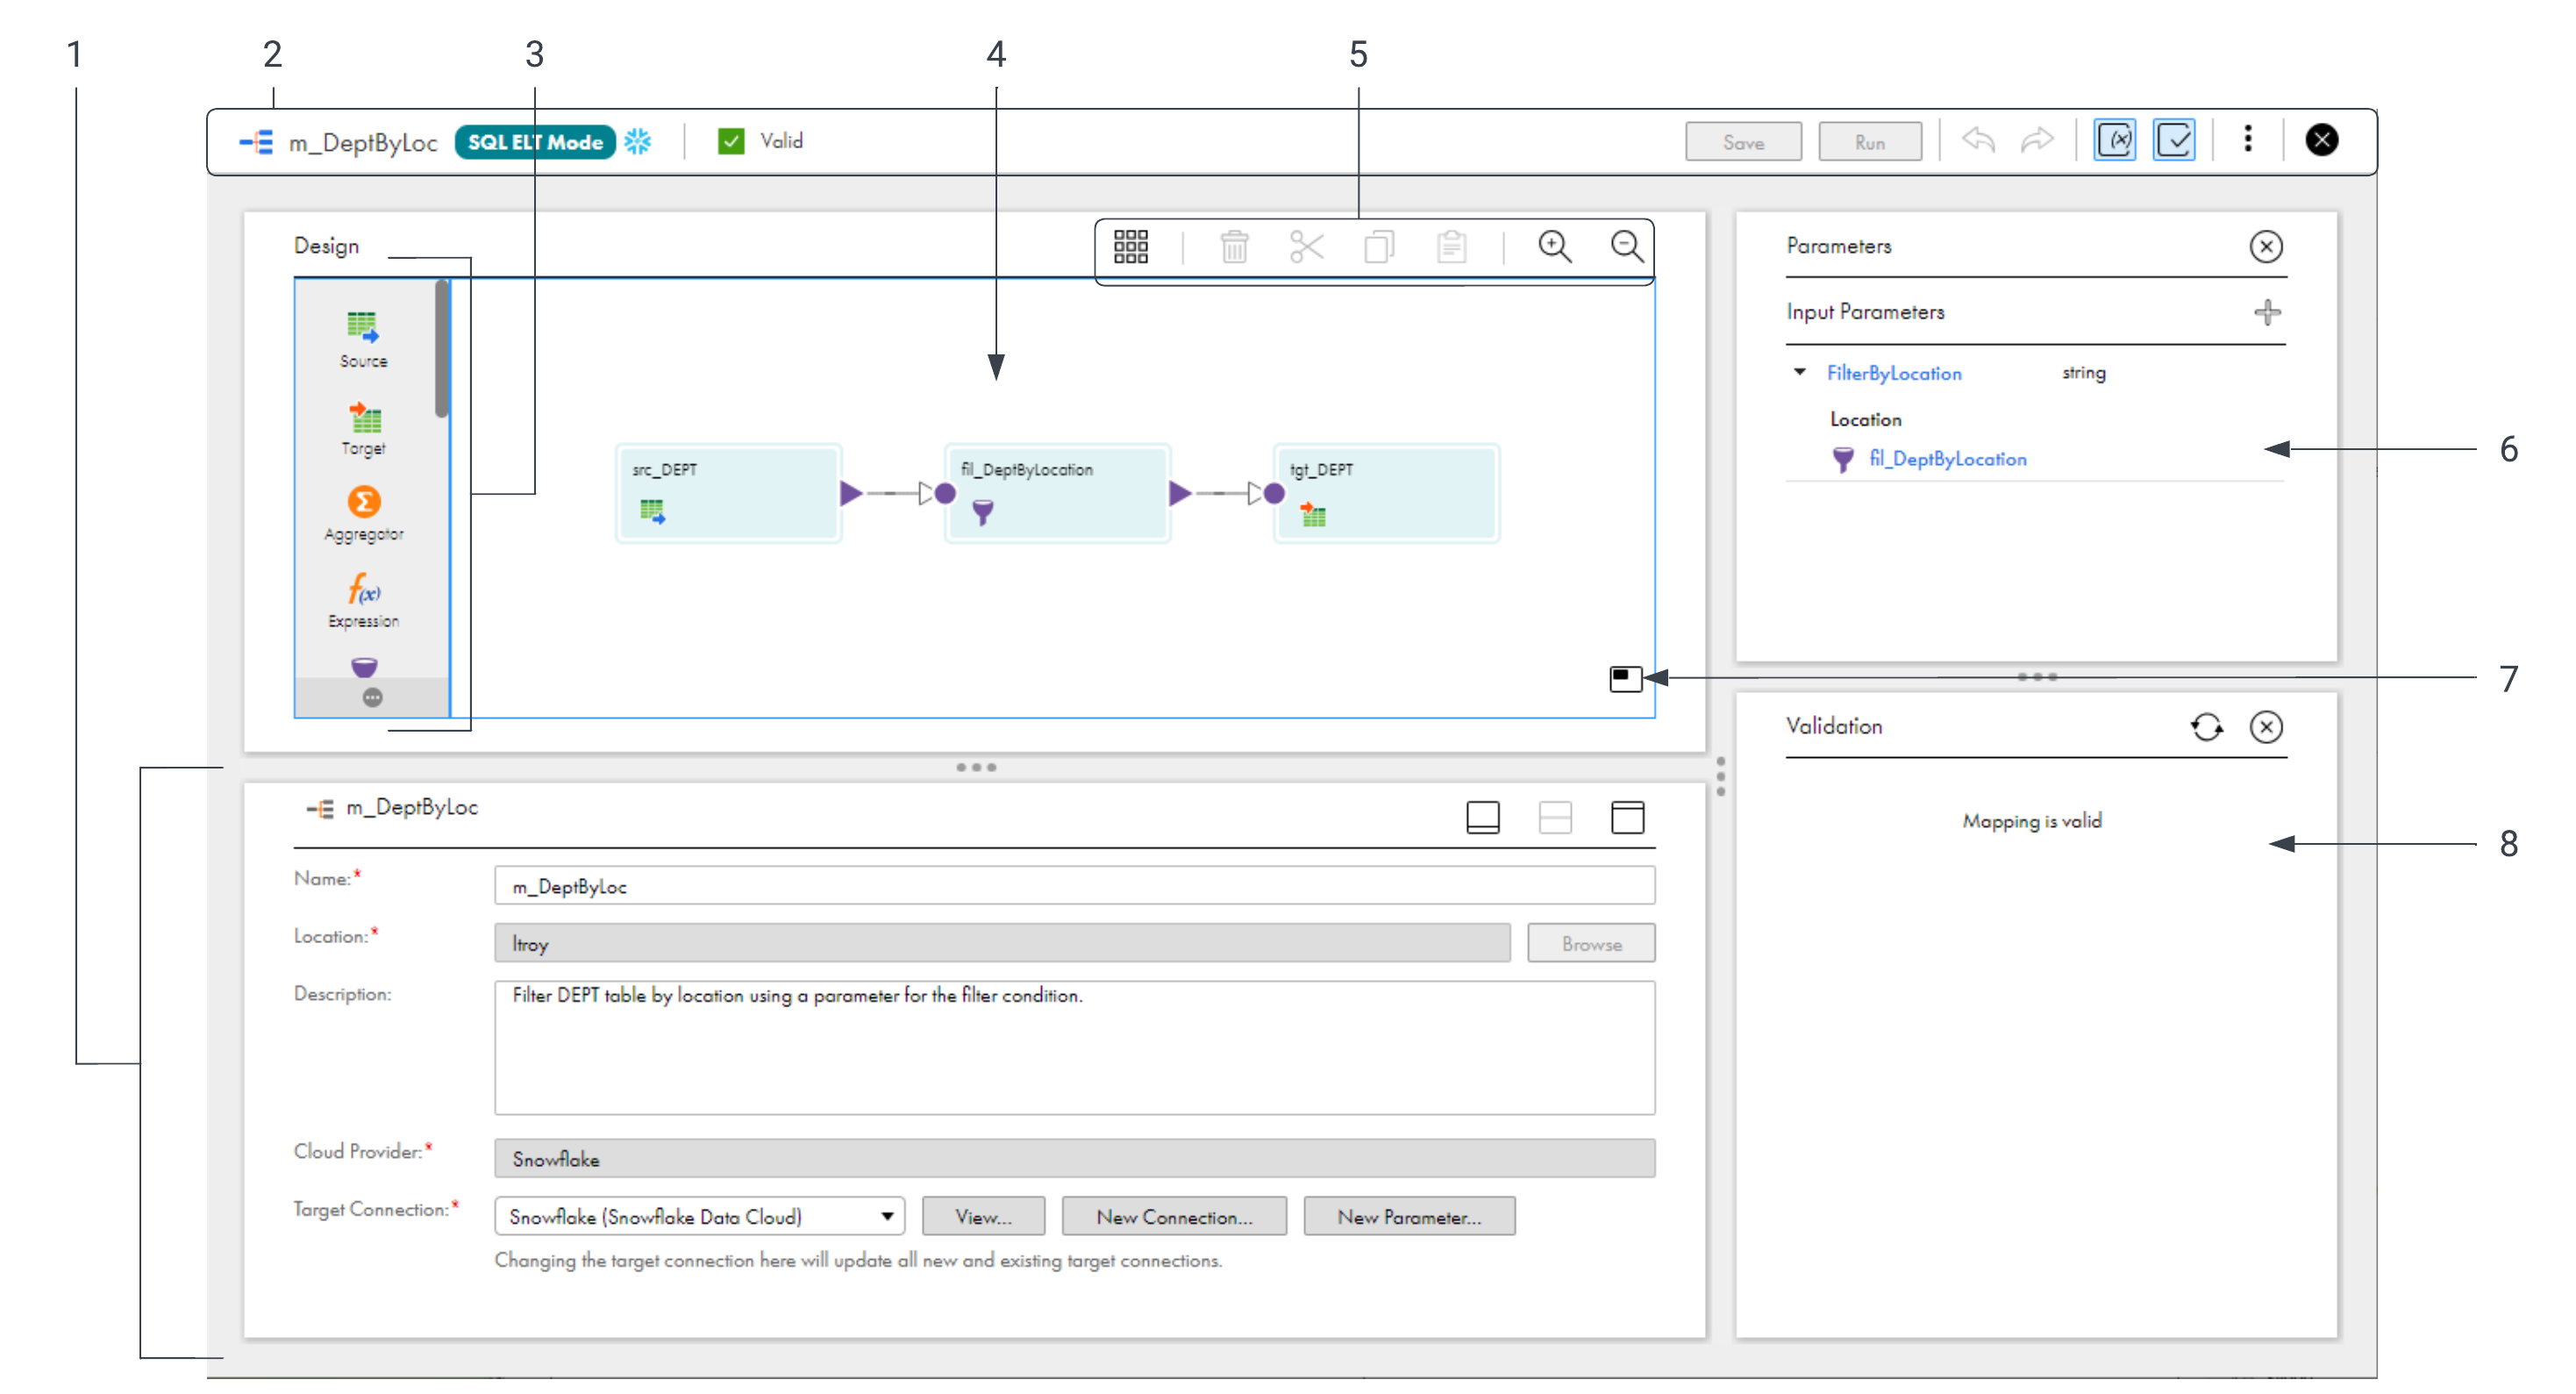Close the Parameters panel
Viewport: 2576px width, 1394px height.
pyautogui.click(x=2266, y=246)
